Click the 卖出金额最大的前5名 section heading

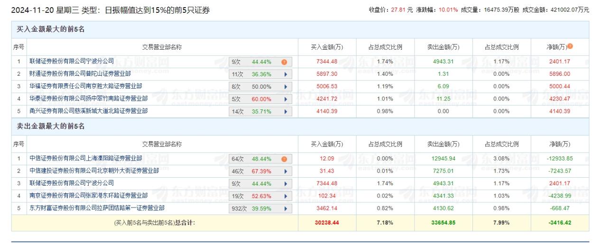click(50, 126)
